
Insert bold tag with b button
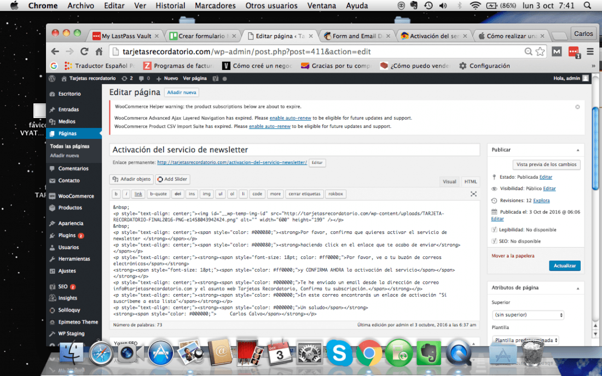tap(116, 194)
